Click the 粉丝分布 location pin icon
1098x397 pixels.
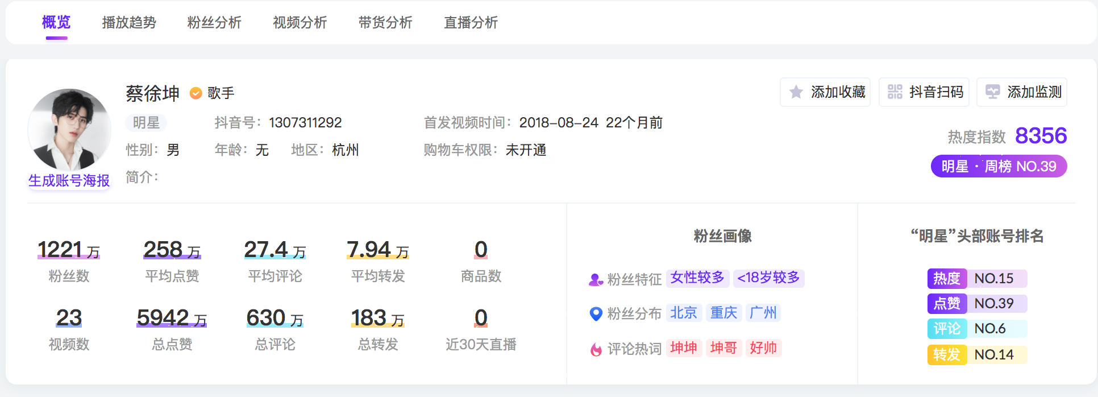tap(596, 313)
